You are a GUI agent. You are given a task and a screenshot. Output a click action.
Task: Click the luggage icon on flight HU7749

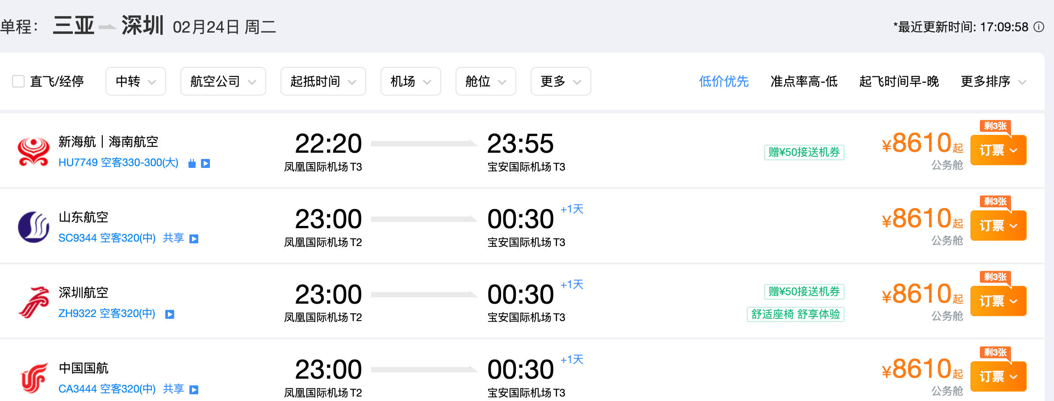click(192, 163)
